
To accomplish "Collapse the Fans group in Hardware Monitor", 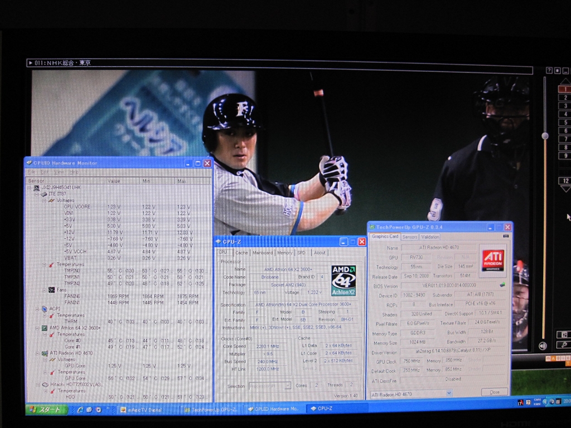I will click(x=44, y=290).
